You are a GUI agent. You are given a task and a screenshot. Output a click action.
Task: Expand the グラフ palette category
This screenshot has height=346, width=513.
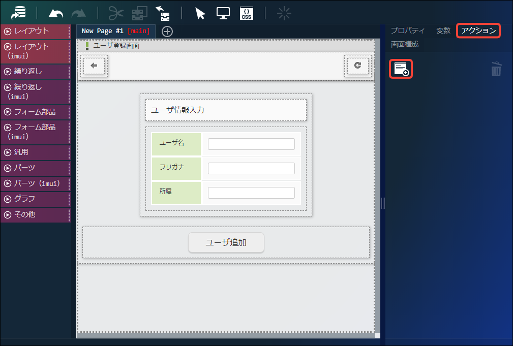(35, 199)
